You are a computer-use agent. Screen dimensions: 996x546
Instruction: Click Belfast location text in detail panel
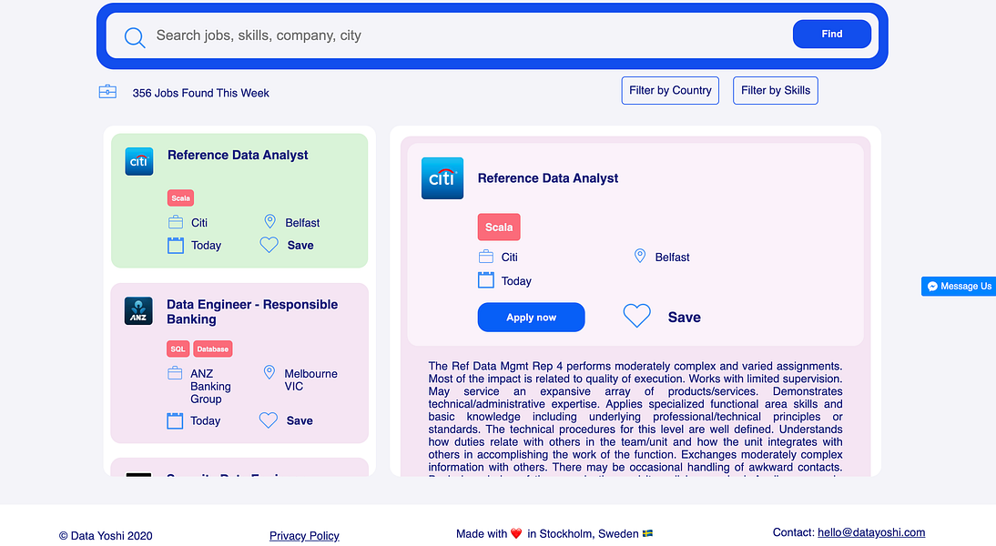pos(672,258)
